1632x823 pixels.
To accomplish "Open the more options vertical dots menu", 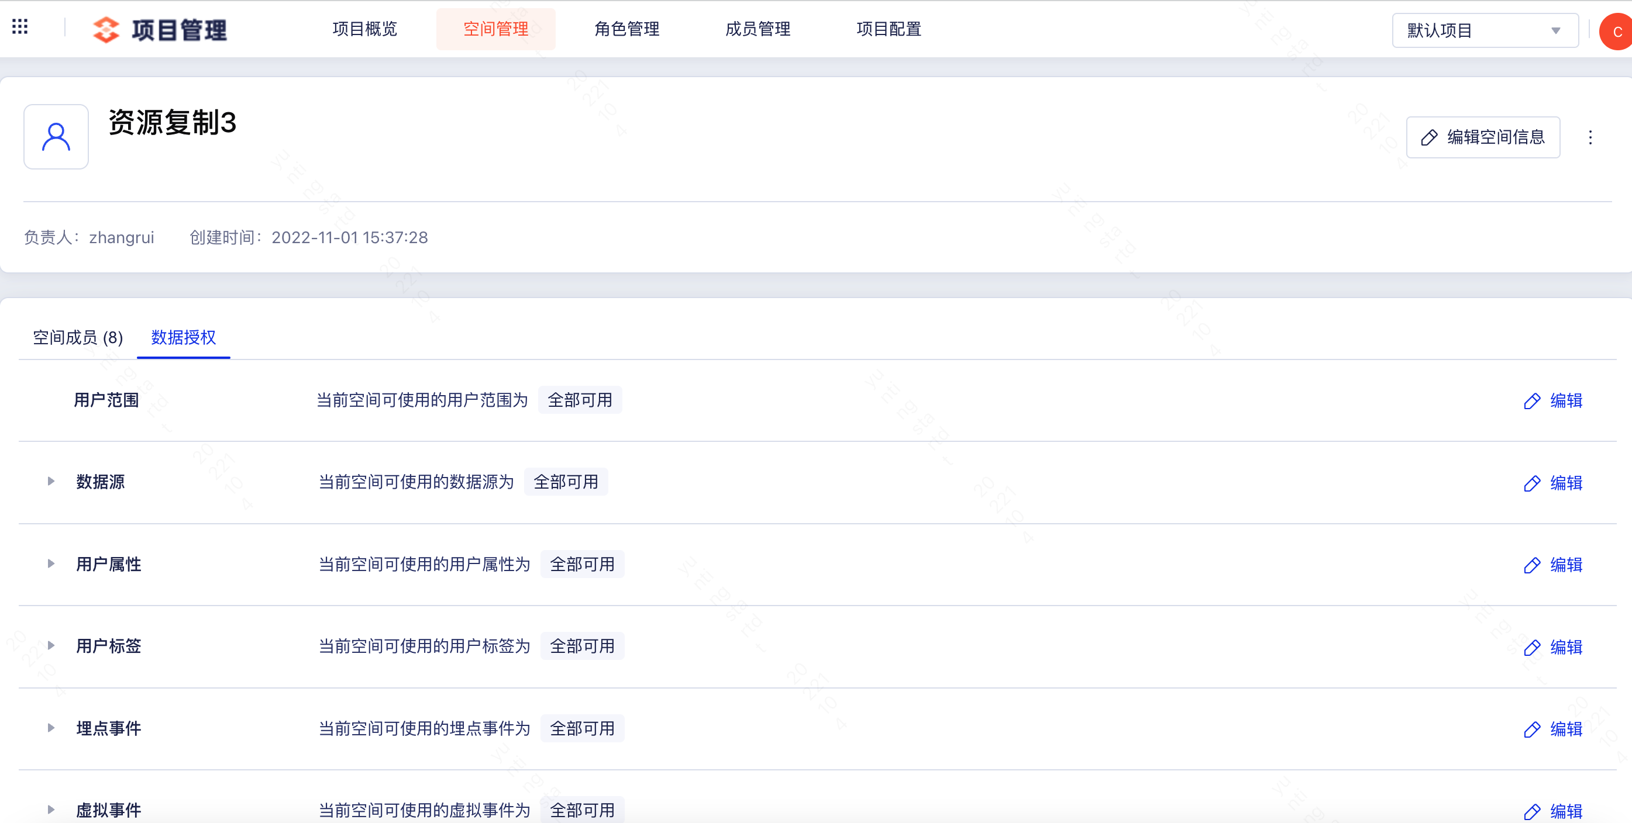I will 1589,137.
